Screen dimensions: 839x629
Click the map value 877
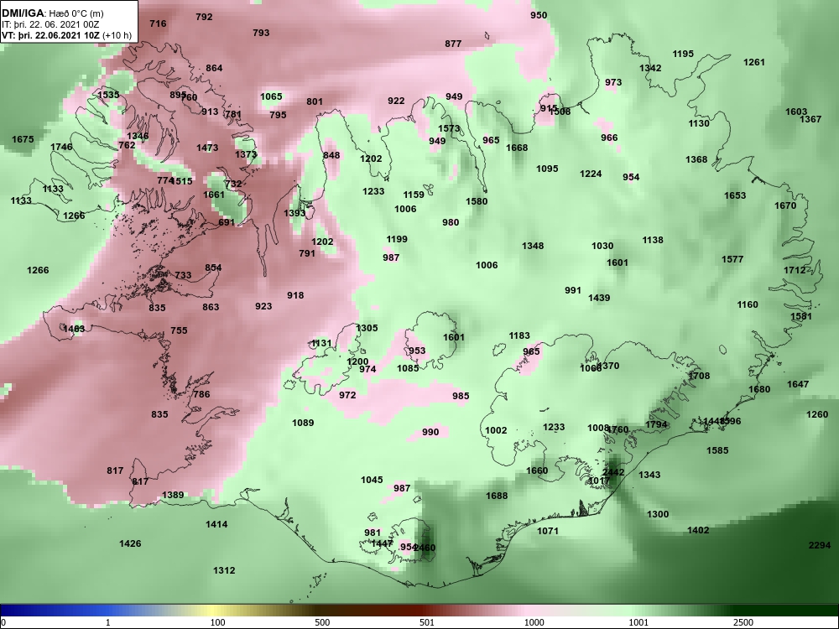tap(453, 44)
